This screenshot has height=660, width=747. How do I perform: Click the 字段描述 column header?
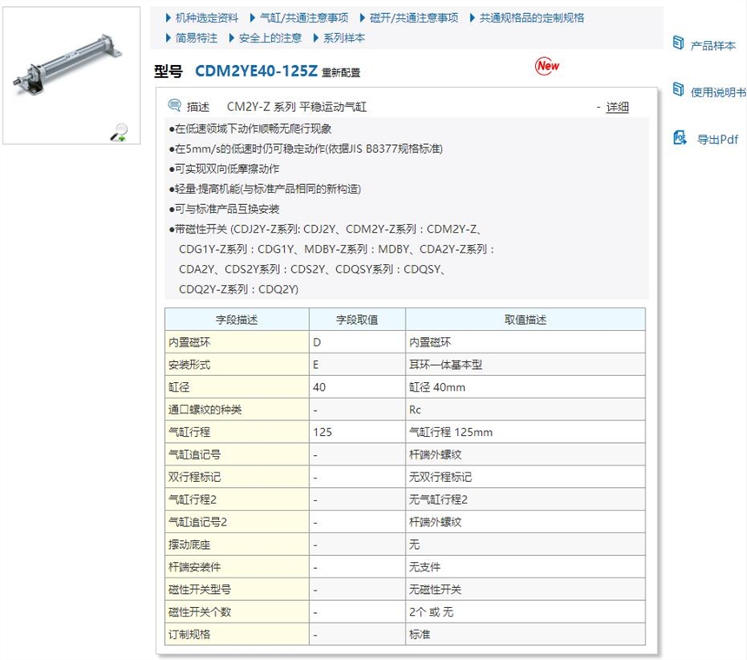click(237, 320)
